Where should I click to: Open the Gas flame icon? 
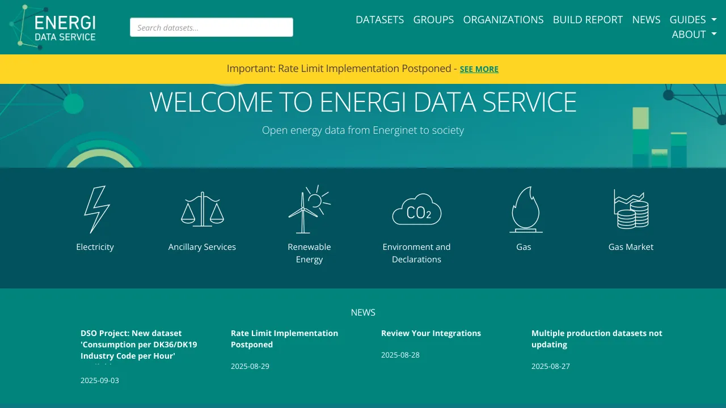[x=525, y=210]
